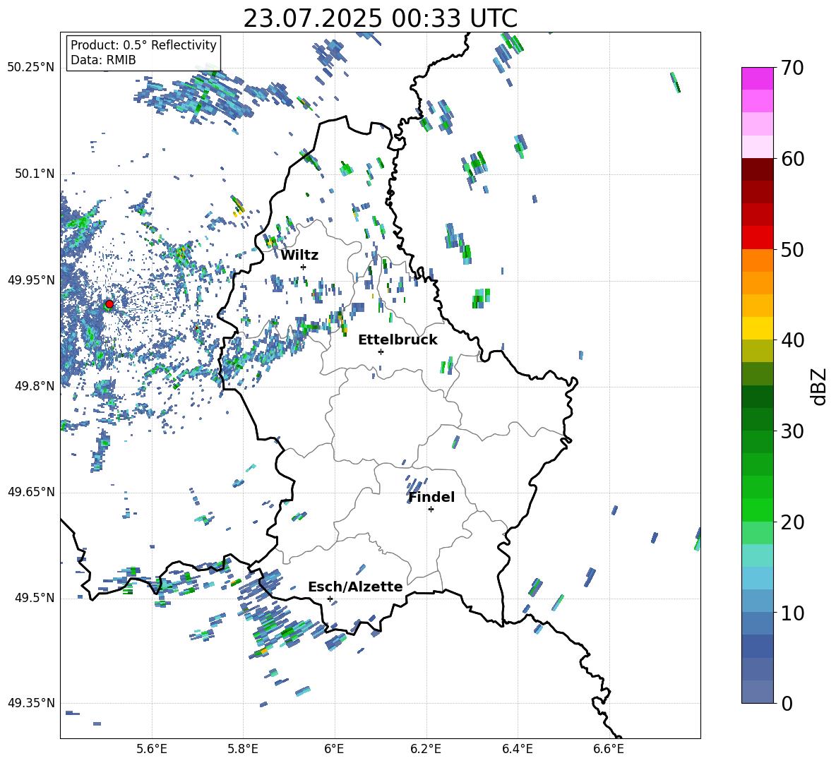Click the orange colorbar segment below 50
The height and width of the screenshot is (763, 836).
click(757, 260)
